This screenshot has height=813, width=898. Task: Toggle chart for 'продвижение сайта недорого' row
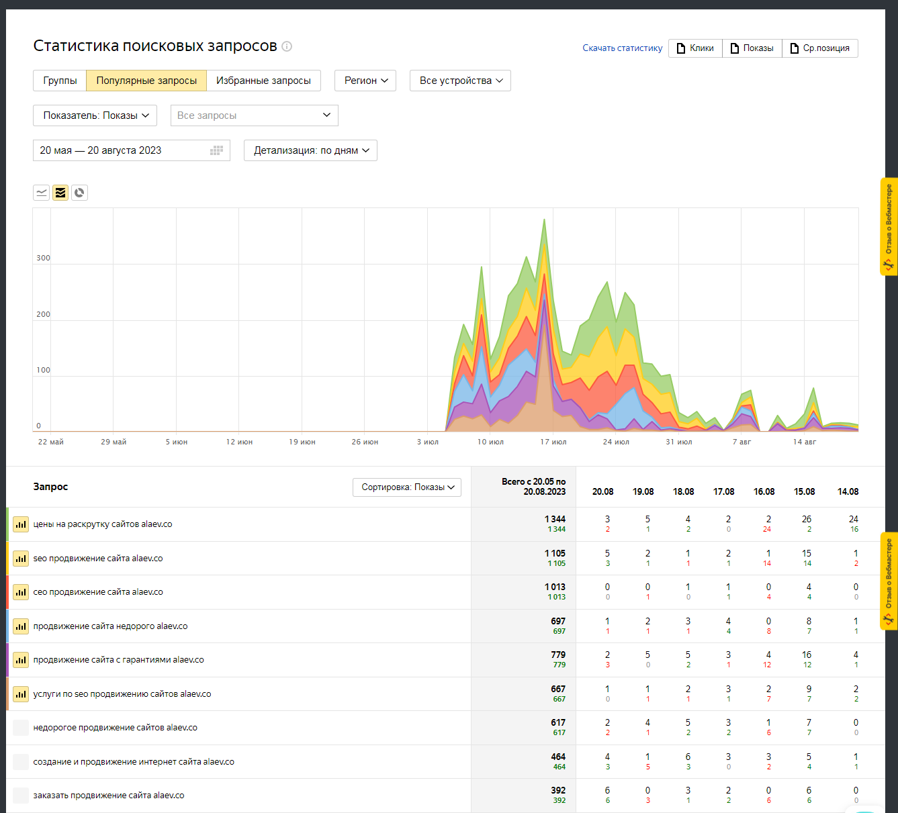21,626
